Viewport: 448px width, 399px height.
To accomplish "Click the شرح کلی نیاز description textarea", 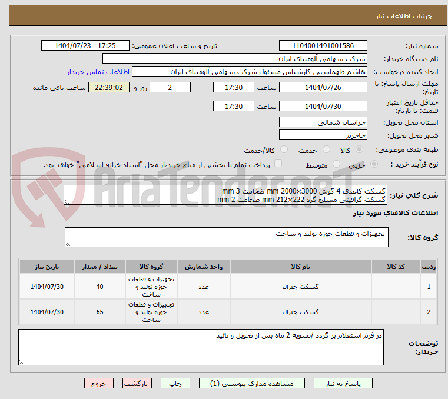I will 225,195.
